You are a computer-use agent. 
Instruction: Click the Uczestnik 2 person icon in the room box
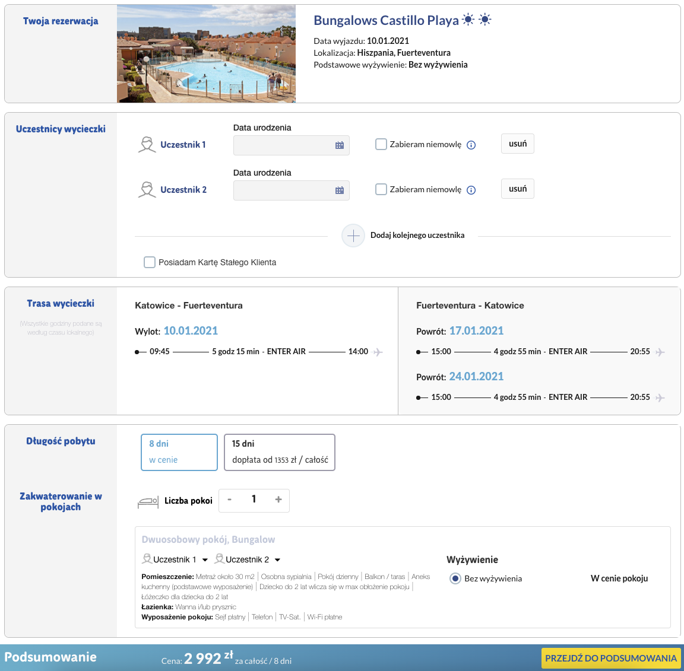point(220,558)
